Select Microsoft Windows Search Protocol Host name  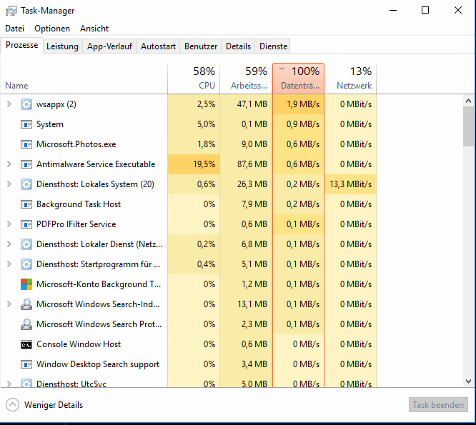pos(99,324)
